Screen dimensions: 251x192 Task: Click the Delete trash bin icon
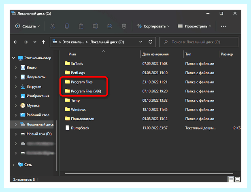point(124,26)
